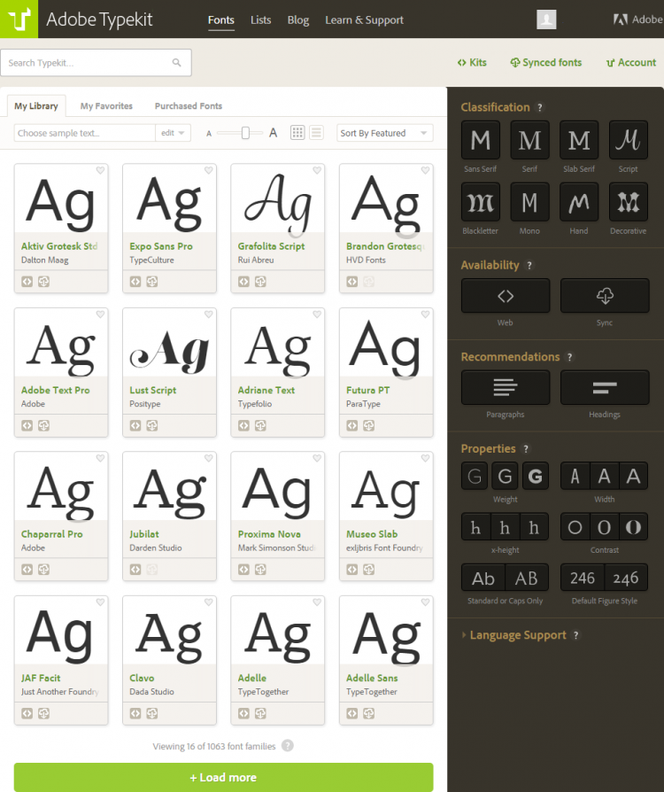The width and height of the screenshot is (664, 792).
Task: Click the heart on Aktiv Grotesk card
Action: coord(100,171)
